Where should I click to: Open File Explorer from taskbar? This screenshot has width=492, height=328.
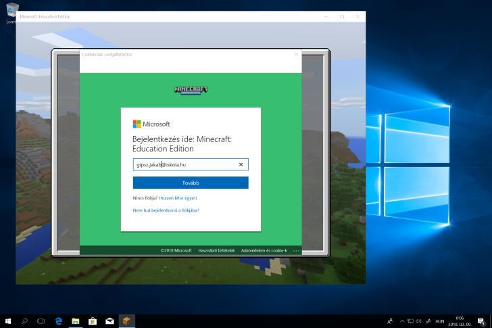[x=75, y=321]
